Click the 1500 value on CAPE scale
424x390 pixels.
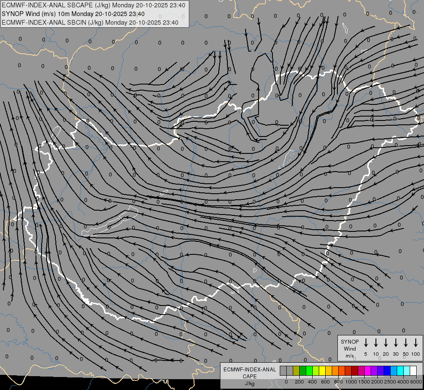coord(364,382)
